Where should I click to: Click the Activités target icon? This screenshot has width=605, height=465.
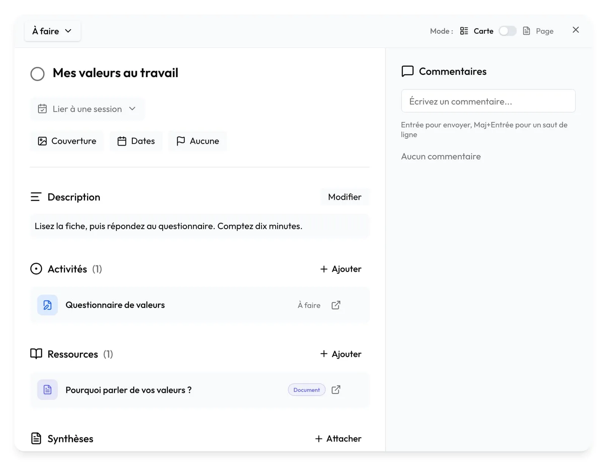[36, 269]
